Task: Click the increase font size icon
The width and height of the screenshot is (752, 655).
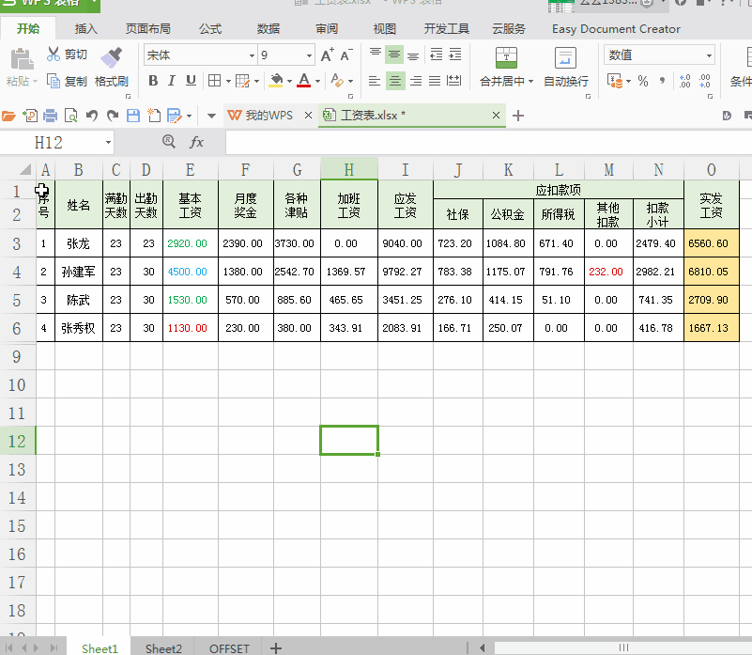Action: pos(327,55)
